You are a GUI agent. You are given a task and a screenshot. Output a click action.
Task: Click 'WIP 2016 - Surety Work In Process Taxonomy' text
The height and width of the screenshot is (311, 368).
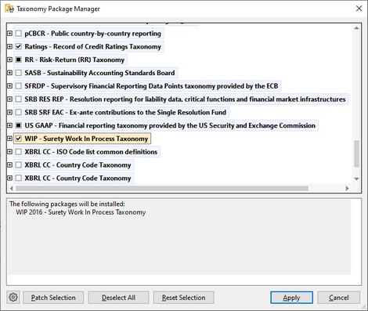[x=81, y=212]
